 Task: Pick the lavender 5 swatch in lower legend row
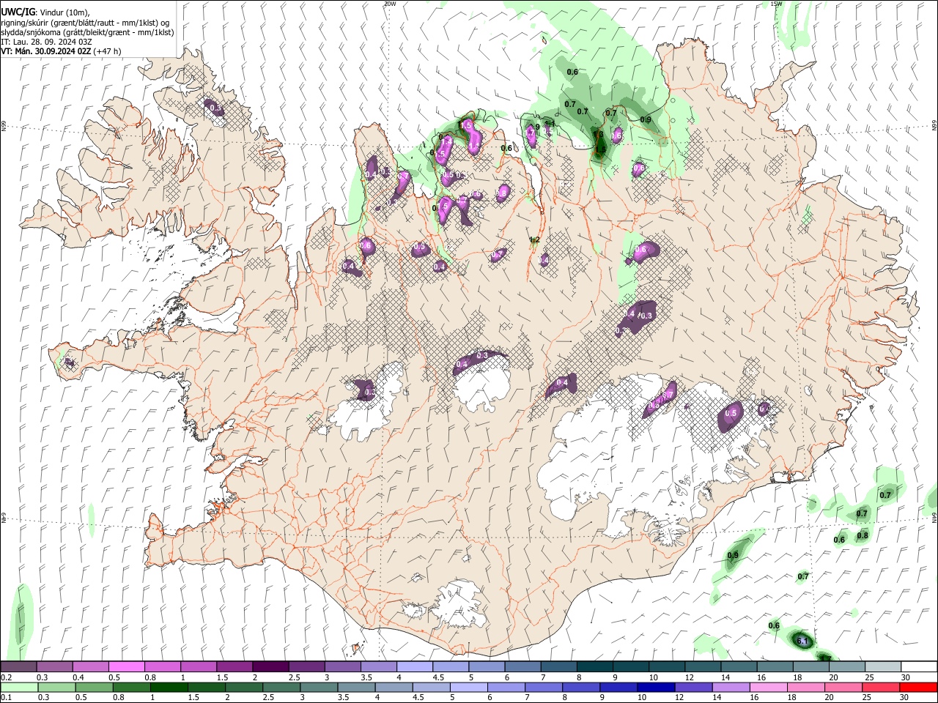[468, 687]
